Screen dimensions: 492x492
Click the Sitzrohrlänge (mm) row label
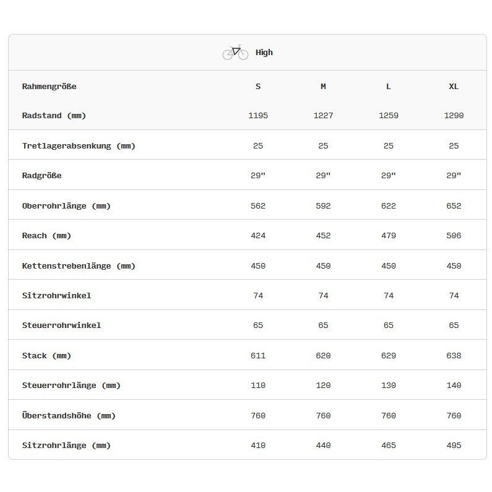(66, 446)
